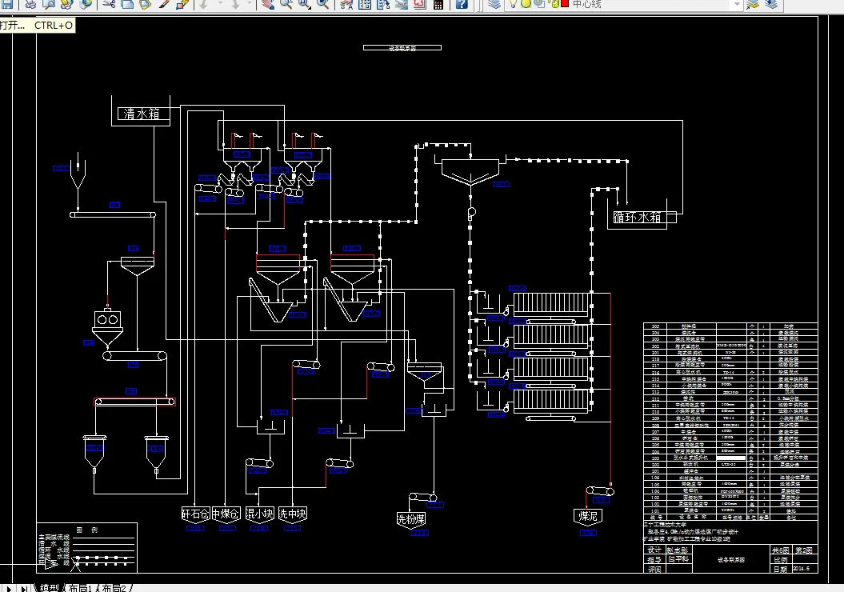The height and width of the screenshot is (592, 844).
Task: Switch to the 布局1 layout tab
Action: click(x=80, y=588)
